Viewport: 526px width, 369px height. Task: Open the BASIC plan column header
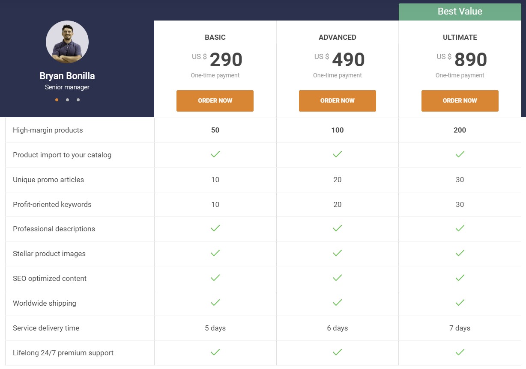click(x=215, y=37)
